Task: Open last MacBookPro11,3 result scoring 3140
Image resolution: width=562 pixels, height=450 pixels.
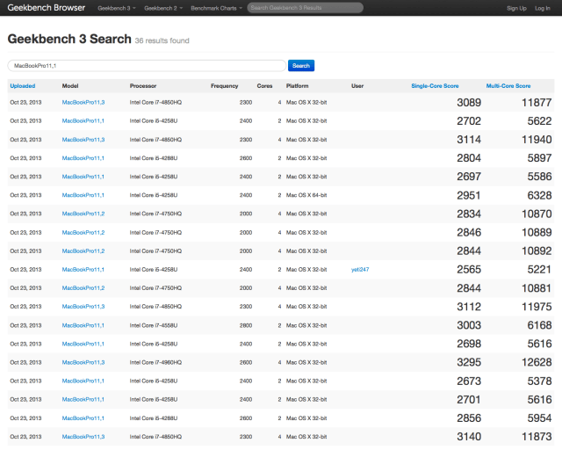Action: pyautogui.click(x=83, y=437)
